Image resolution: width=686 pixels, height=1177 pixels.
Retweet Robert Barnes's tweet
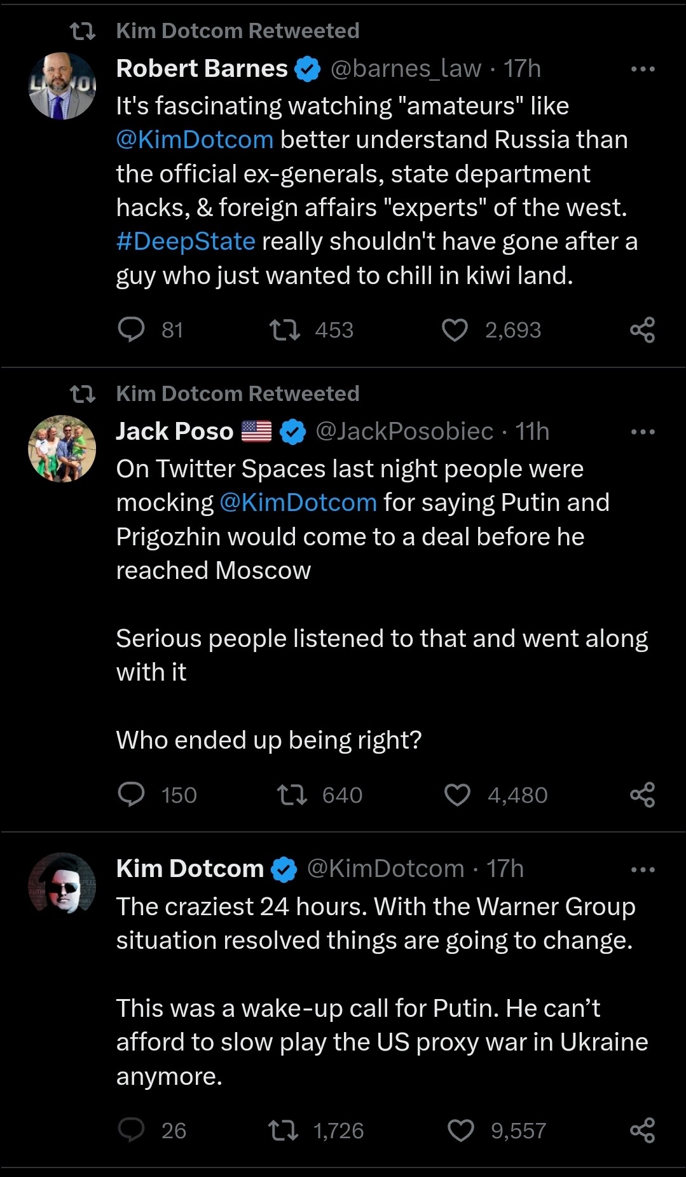(284, 330)
